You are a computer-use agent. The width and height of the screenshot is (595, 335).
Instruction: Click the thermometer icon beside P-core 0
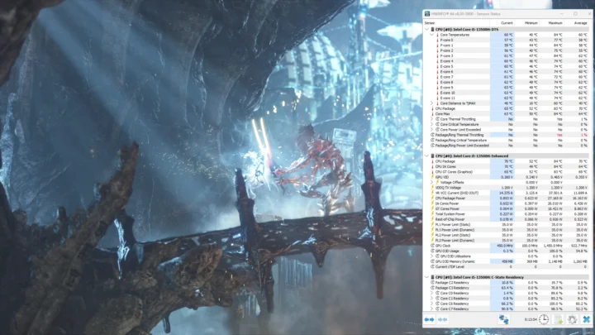pos(437,40)
